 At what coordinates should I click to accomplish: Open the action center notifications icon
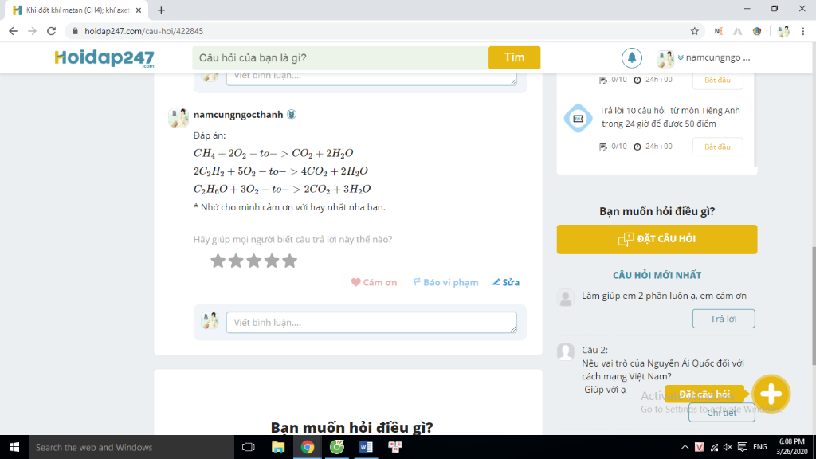click(x=743, y=447)
